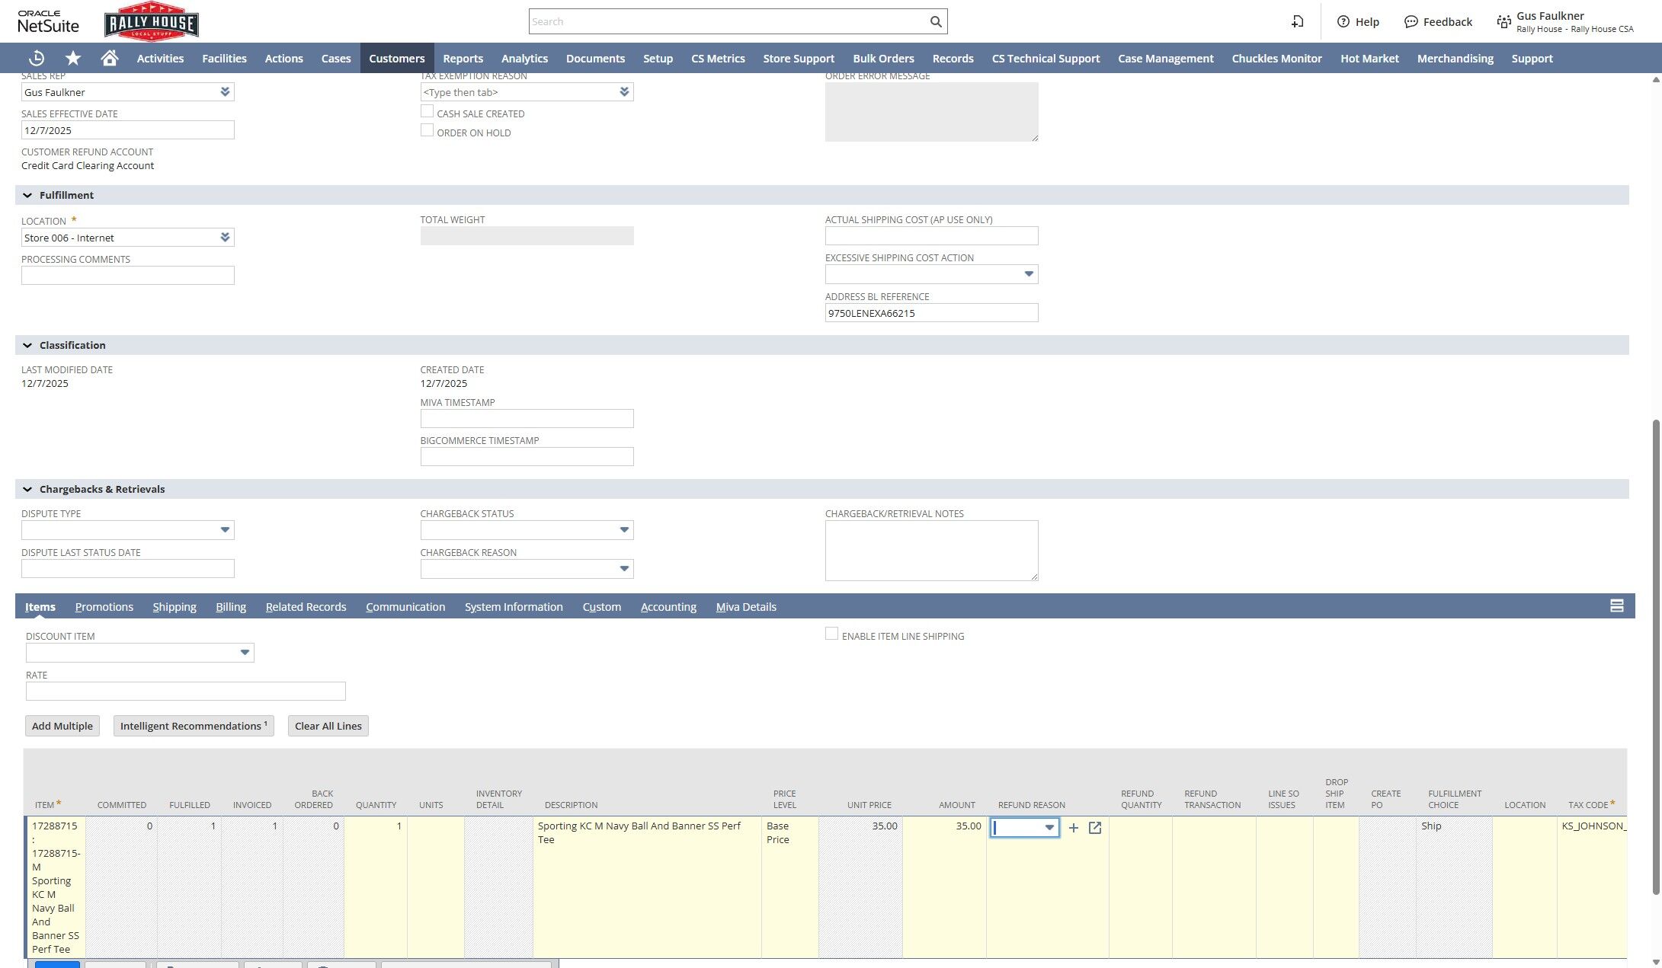Switch to the Billing subtab

(x=231, y=607)
